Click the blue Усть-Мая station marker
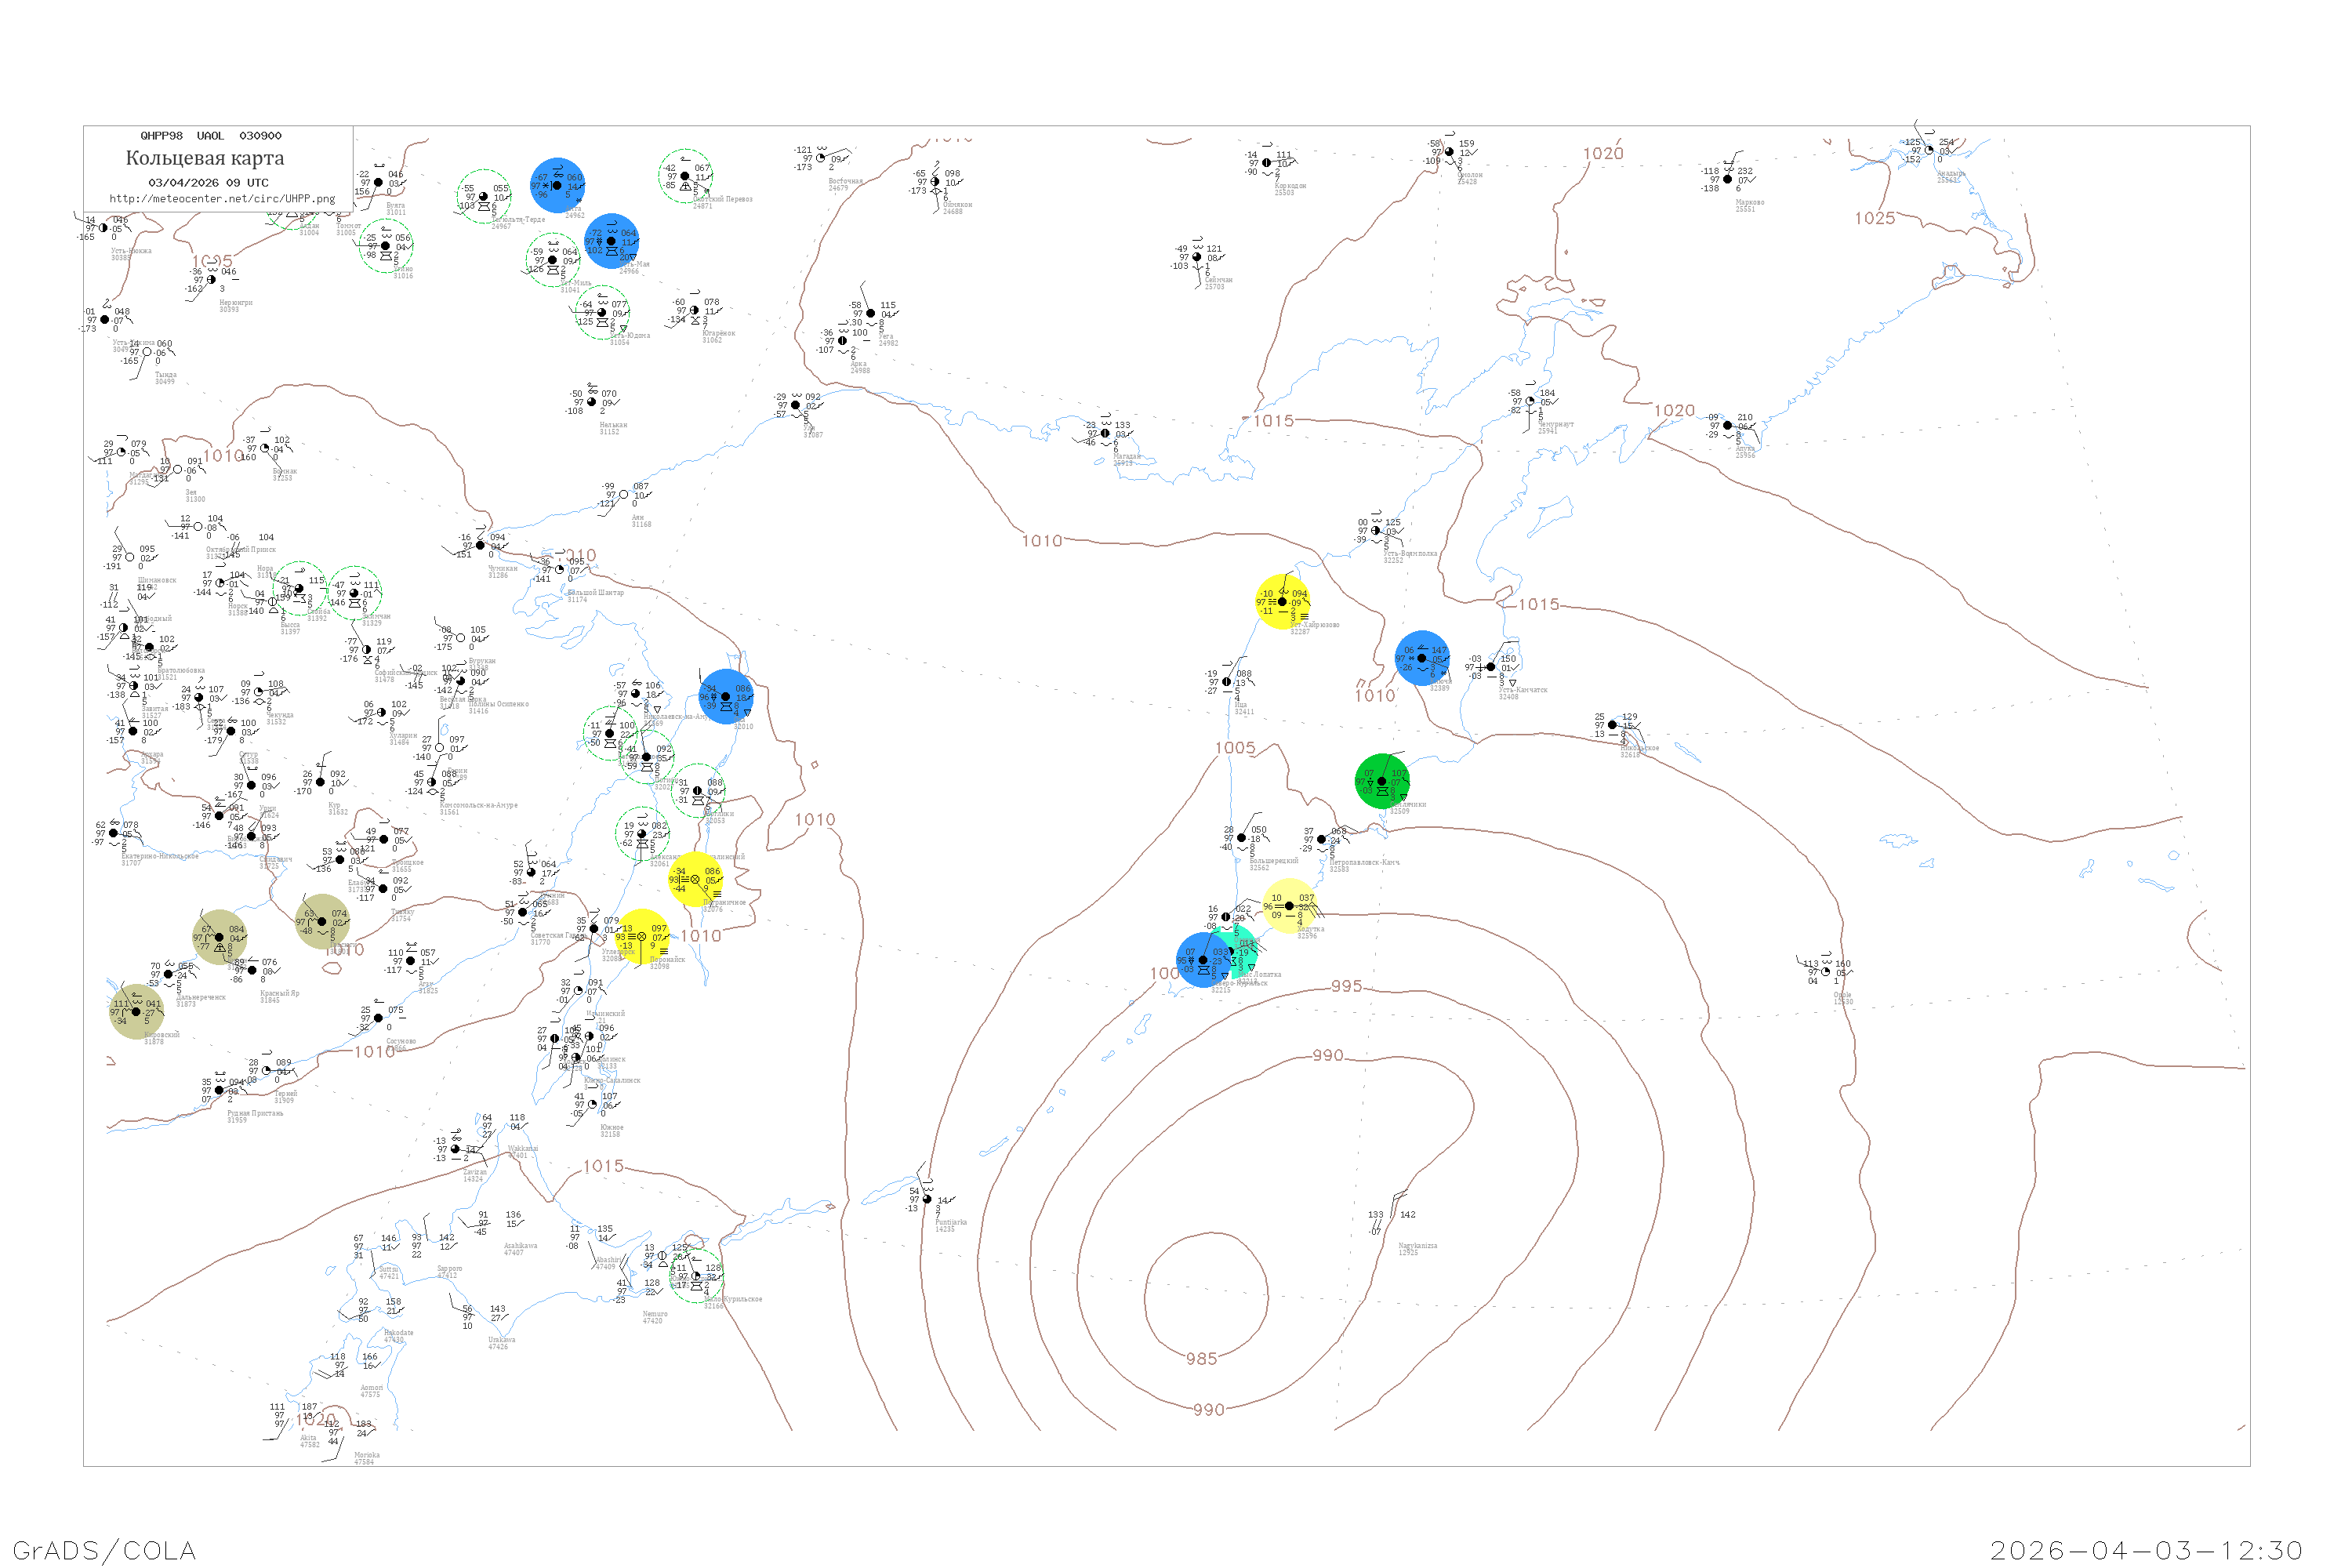 (611, 241)
